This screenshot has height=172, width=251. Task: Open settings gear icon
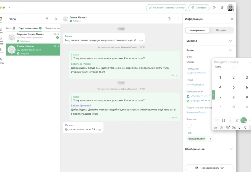[x=222, y=8]
